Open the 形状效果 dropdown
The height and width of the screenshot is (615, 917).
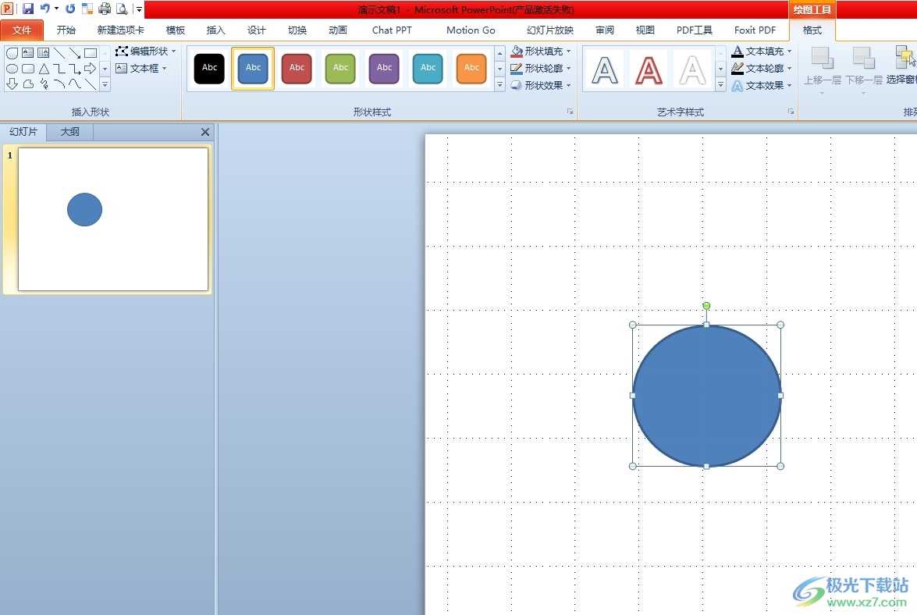540,85
